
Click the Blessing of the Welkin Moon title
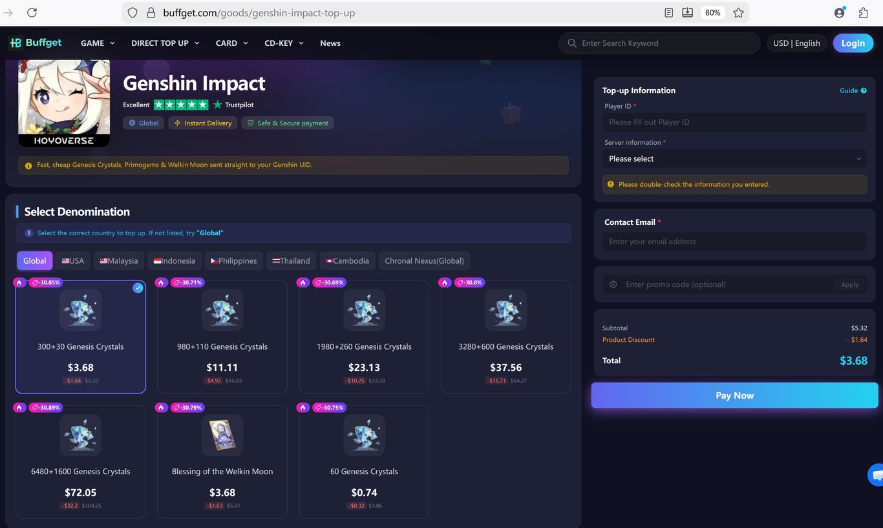tap(222, 471)
